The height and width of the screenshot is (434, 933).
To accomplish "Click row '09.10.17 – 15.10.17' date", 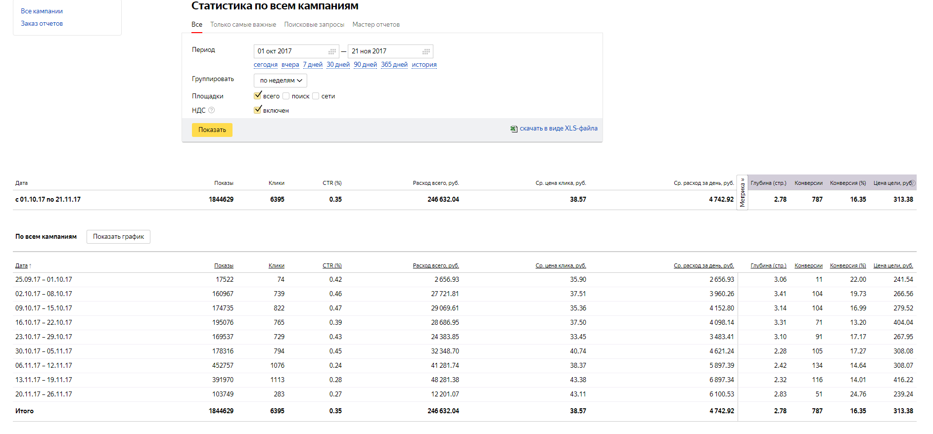I will [44, 308].
